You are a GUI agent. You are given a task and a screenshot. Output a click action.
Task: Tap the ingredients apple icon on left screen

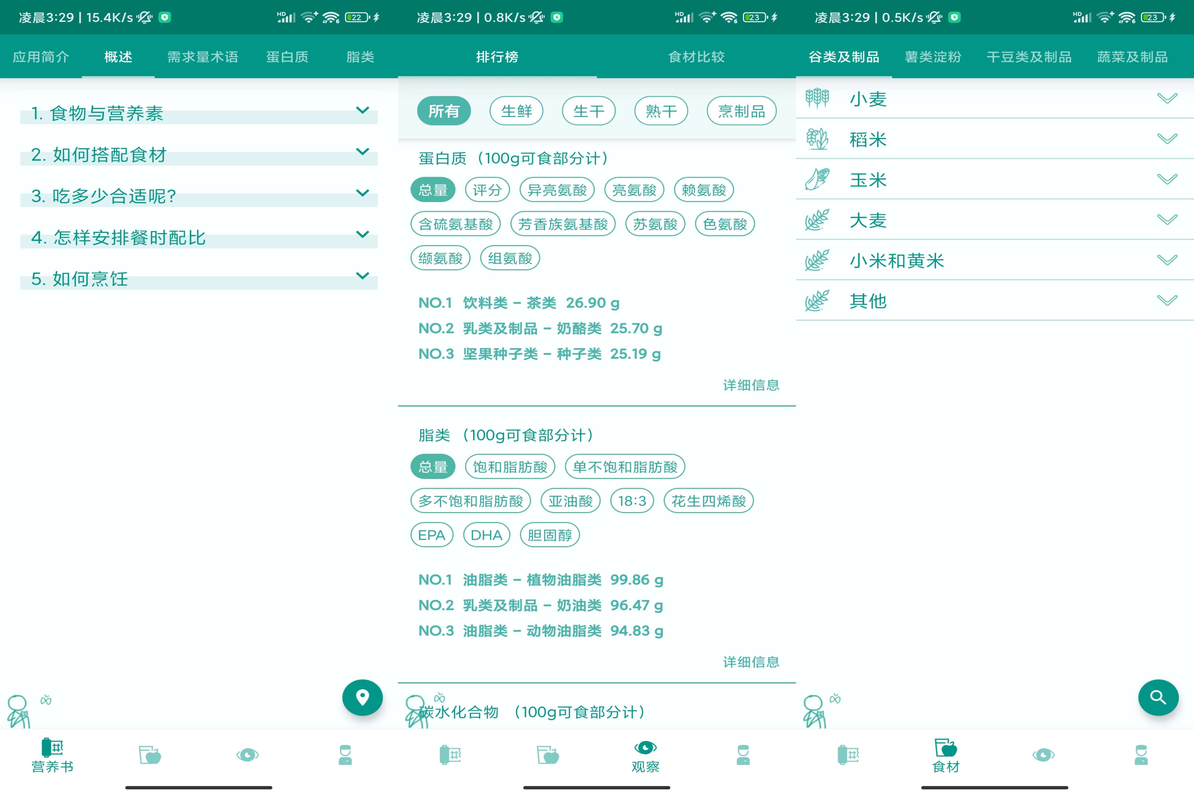point(150,755)
